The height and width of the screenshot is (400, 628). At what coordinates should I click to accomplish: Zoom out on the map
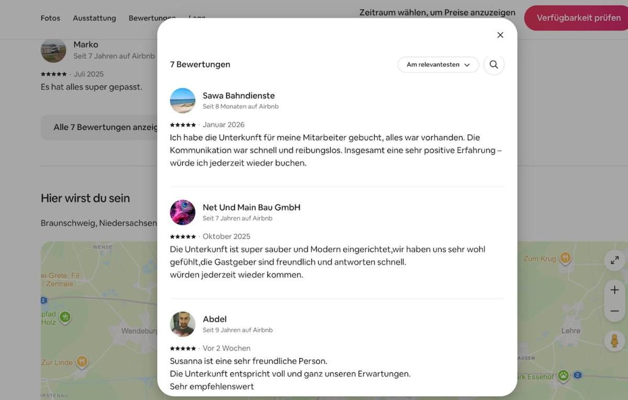(x=614, y=311)
